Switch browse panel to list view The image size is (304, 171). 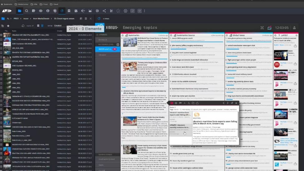42,26
